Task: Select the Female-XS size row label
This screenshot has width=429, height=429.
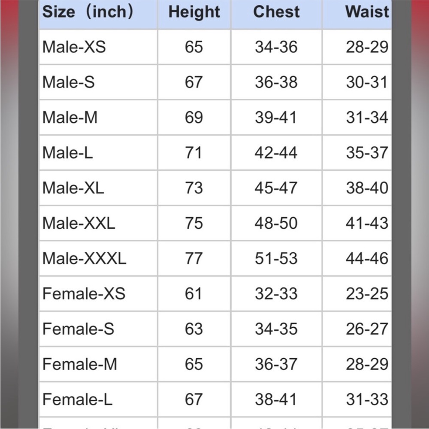Action: (x=84, y=294)
